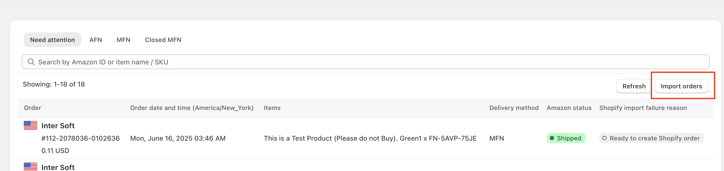724x171 pixels.
Task: Click Shopify import failure reason header
Action: [643, 108]
